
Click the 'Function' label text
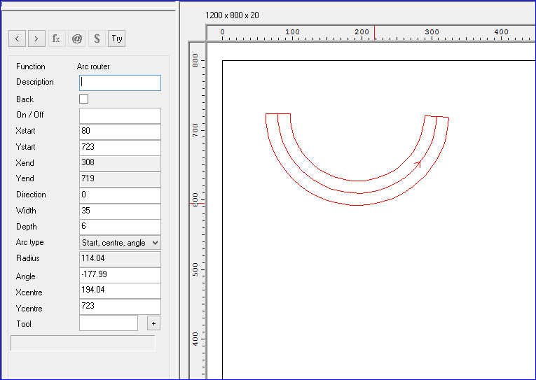click(x=30, y=66)
